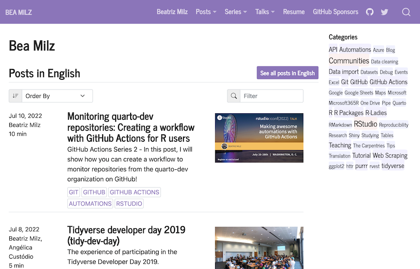420x269 pixels.
Task: Expand the Series navigation dropdown
Action: (236, 12)
